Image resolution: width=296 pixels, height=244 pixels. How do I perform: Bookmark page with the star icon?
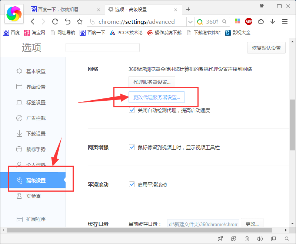click(x=80, y=22)
